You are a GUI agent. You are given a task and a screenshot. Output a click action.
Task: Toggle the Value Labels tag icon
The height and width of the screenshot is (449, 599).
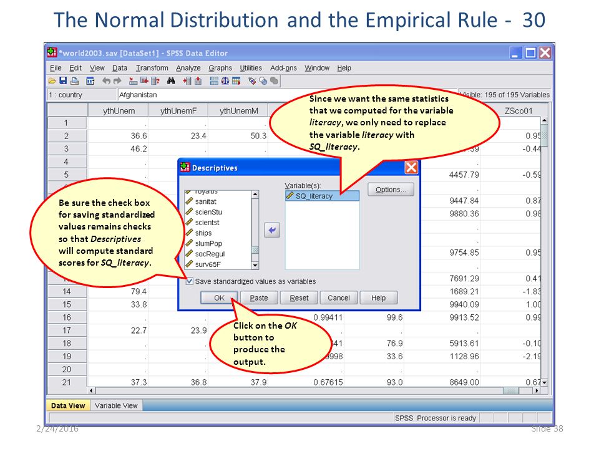252,80
